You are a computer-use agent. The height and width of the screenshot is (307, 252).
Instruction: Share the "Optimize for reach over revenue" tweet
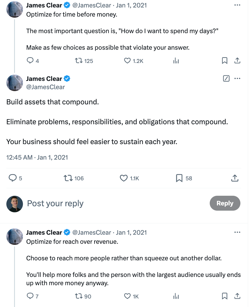237,296
